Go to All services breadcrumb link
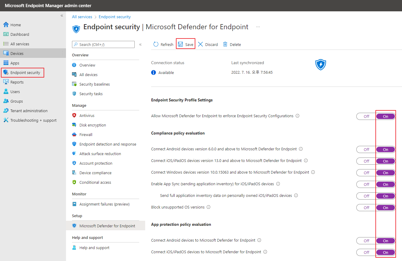This screenshot has height=261, width=402. coord(82,17)
